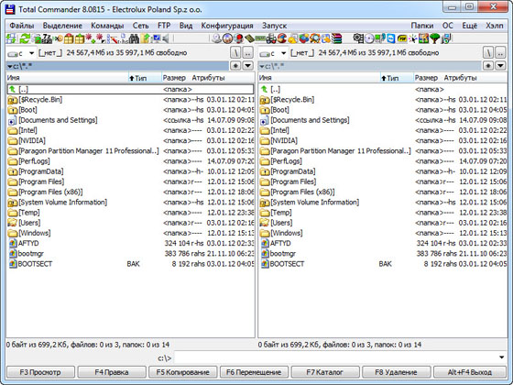The height and width of the screenshot is (385, 513).
Task: Click the command line input field
Action: click(x=337, y=357)
